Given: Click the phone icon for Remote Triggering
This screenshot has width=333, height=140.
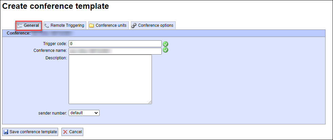Looking at the screenshot, I should click(x=47, y=25).
